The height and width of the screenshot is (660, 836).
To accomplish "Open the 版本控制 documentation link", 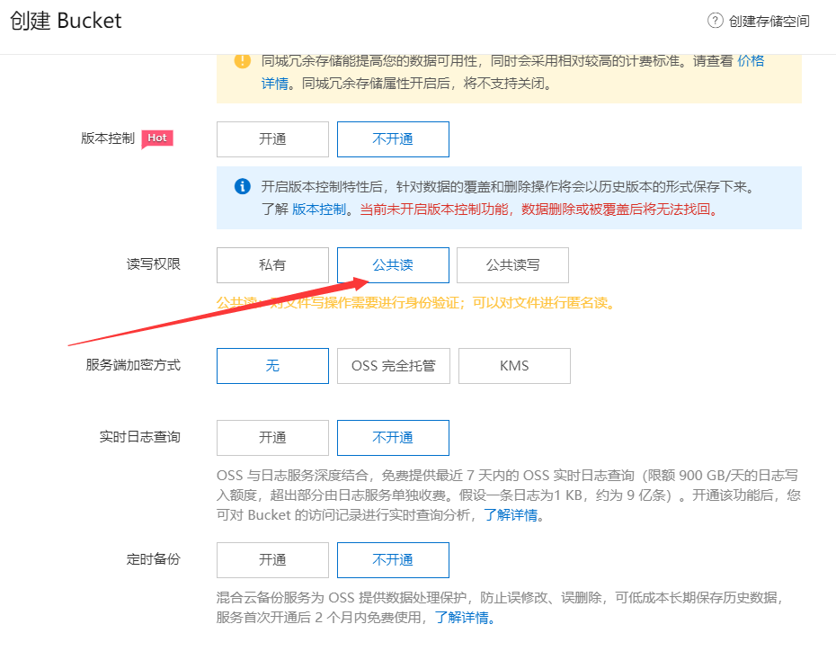I will click(319, 209).
